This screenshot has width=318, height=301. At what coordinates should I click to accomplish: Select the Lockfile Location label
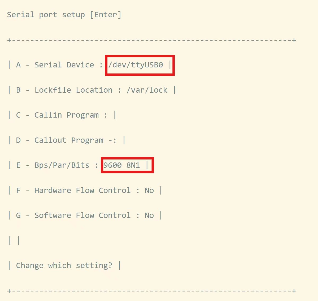coord(73,90)
